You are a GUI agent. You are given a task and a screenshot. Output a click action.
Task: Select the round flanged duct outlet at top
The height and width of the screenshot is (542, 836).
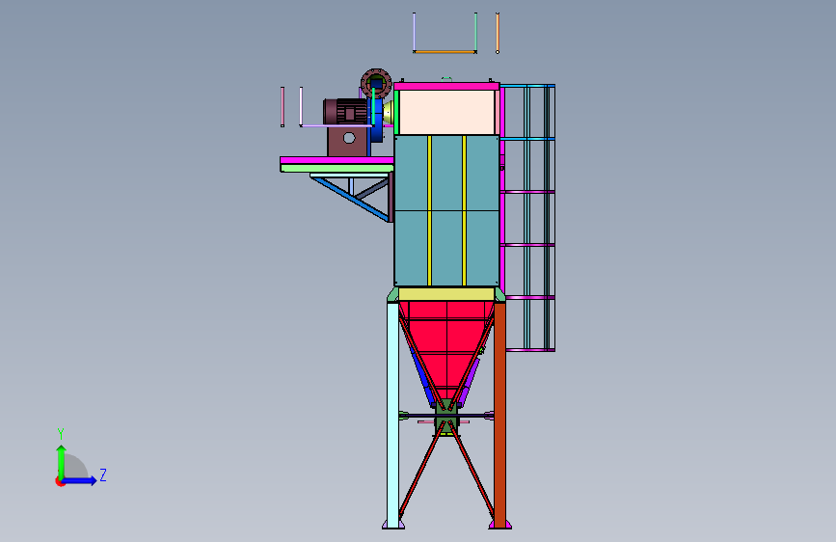[376, 84]
